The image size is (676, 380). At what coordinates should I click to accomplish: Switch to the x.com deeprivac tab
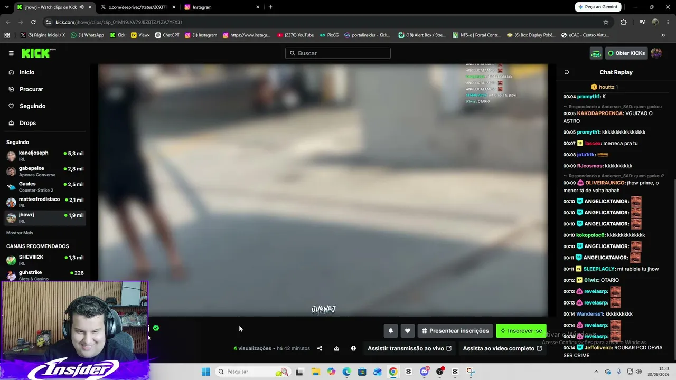pyautogui.click(x=137, y=7)
